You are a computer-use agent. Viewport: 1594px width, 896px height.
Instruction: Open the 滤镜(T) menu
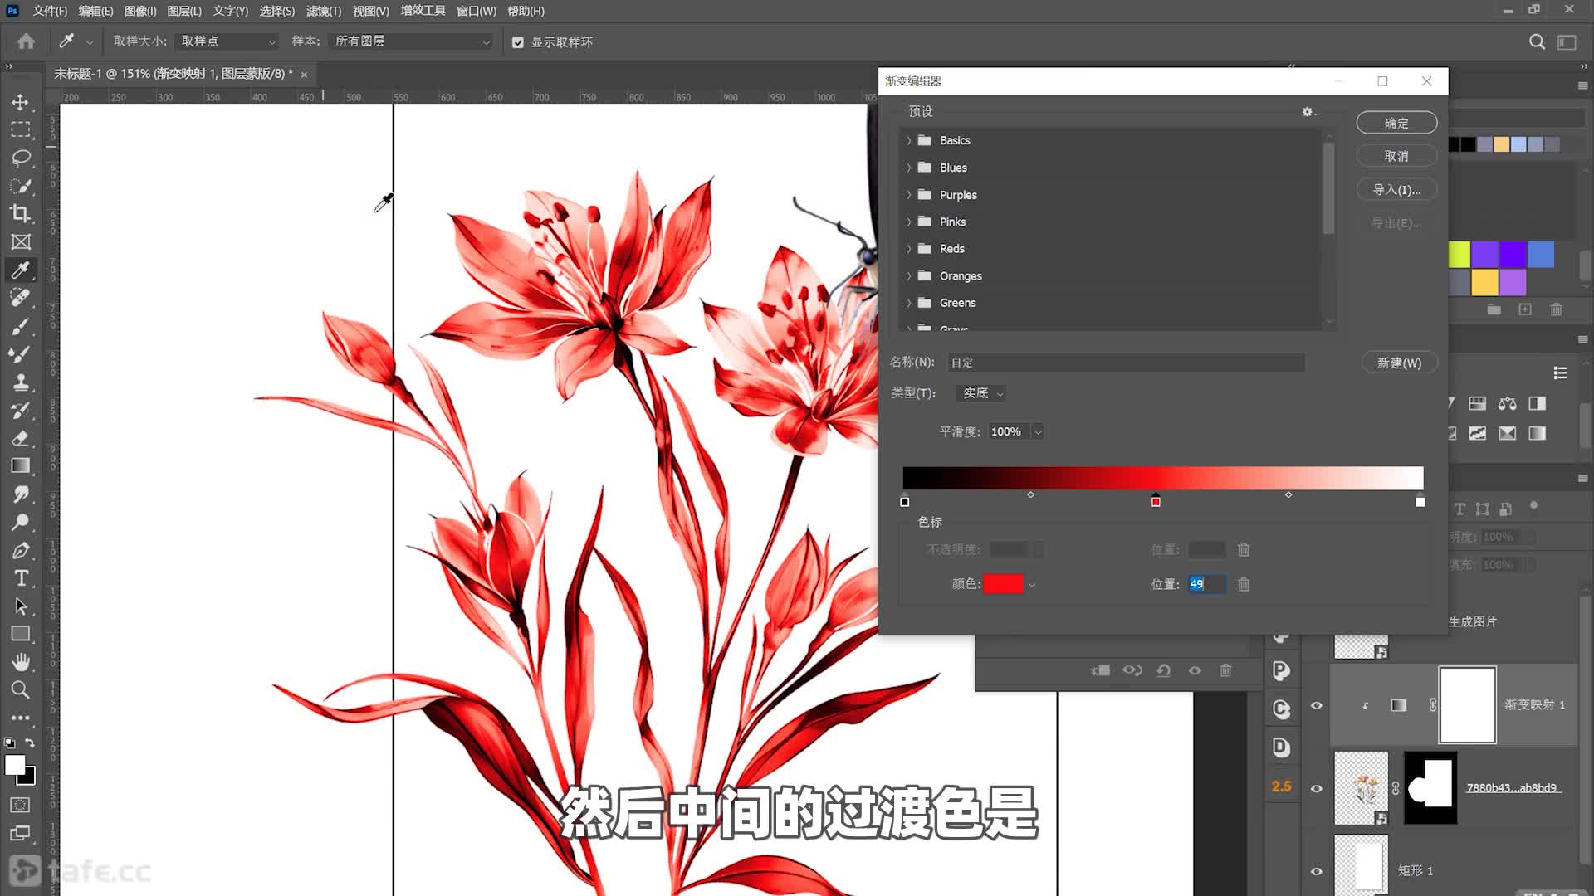coord(324,11)
